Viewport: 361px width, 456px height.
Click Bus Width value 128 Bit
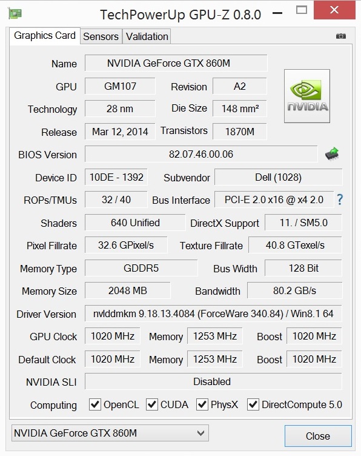click(x=303, y=268)
